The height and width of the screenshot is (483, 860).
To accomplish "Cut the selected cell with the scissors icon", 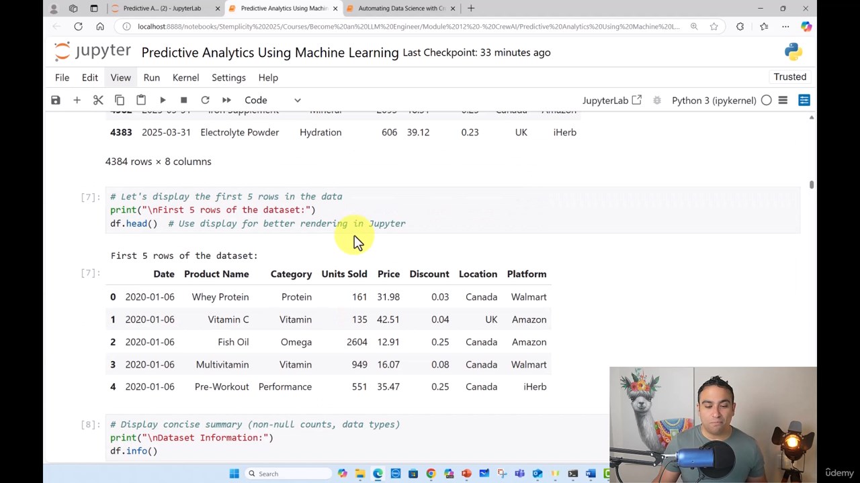I will (x=98, y=100).
